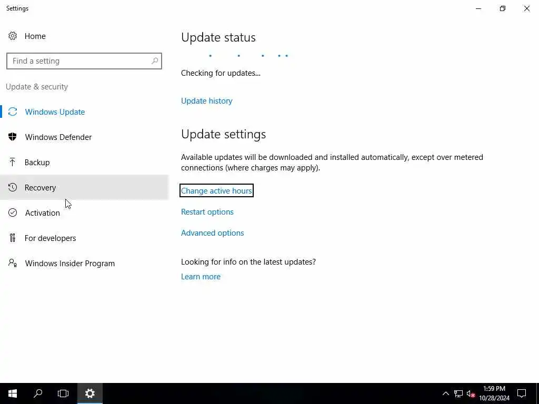
Task: Close the Settings window
Action: 526,8
